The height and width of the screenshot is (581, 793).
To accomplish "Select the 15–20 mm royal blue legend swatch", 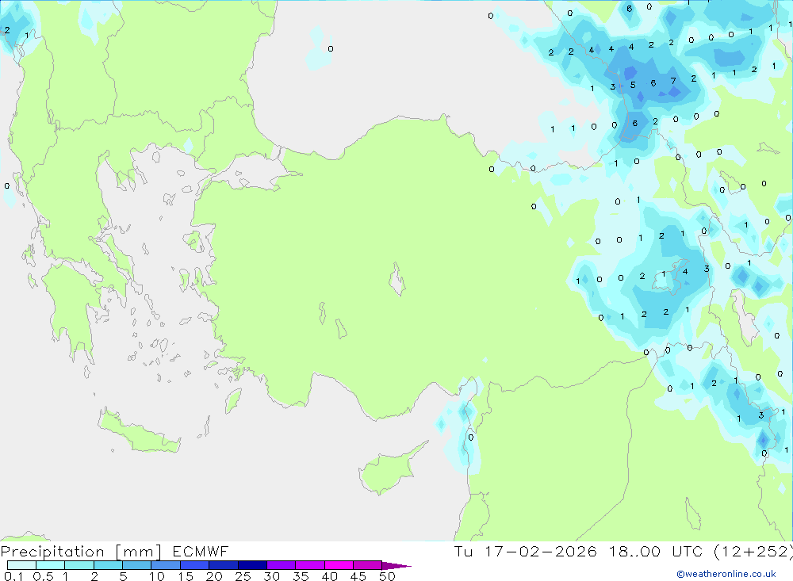I will pos(194,565).
